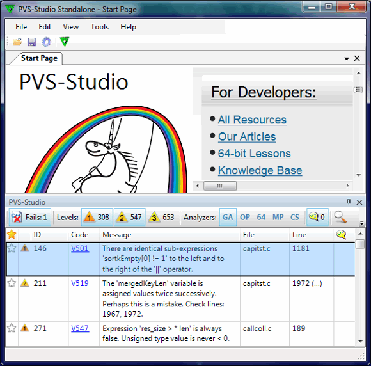Open settings via the gear toolbar icon
Image resolution: width=371 pixels, height=366 pixels.
click(x=46, y=42)
